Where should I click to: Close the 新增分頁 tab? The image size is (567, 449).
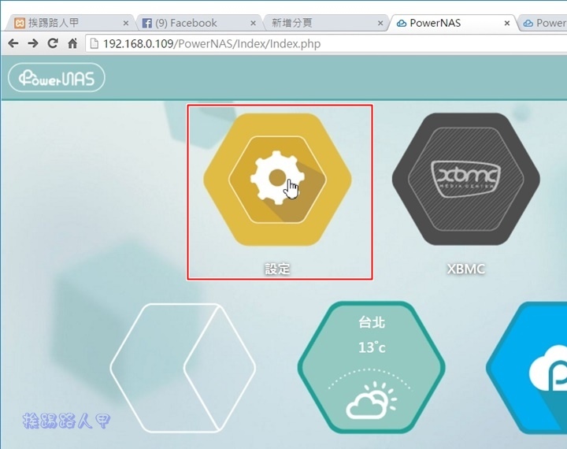379,23
